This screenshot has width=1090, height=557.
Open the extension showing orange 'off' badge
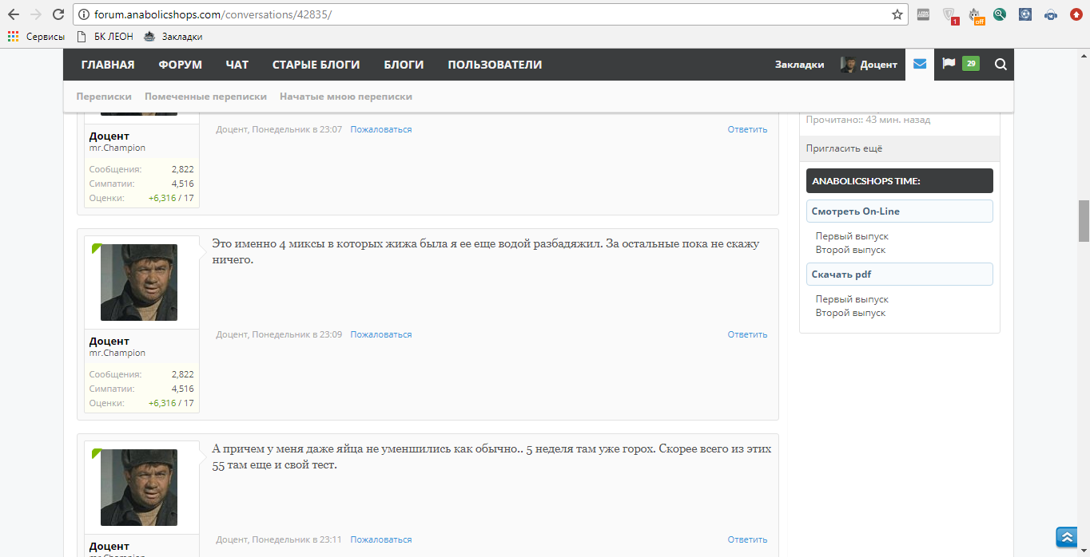click(976, 15)
